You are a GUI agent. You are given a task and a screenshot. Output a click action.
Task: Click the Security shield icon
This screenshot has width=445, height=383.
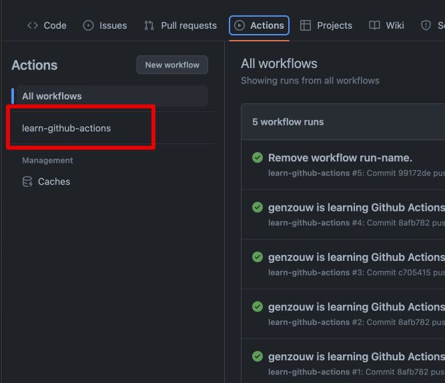coord(426,25)
